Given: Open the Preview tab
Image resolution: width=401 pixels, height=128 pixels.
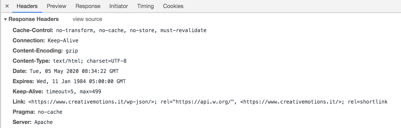Looking at the screenshot, I should click(x=56, y=6).
